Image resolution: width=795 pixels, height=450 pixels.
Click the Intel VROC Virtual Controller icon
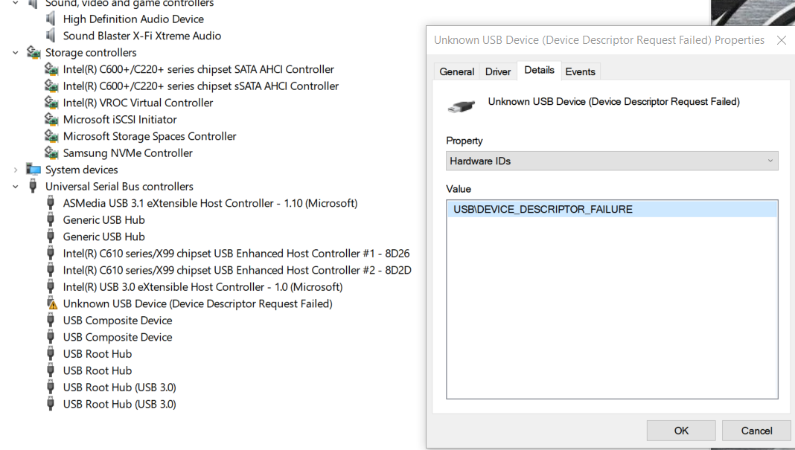coord(51,103)
